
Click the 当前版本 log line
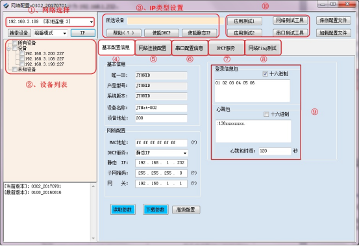pyautogui.click(x=32, y=186)
